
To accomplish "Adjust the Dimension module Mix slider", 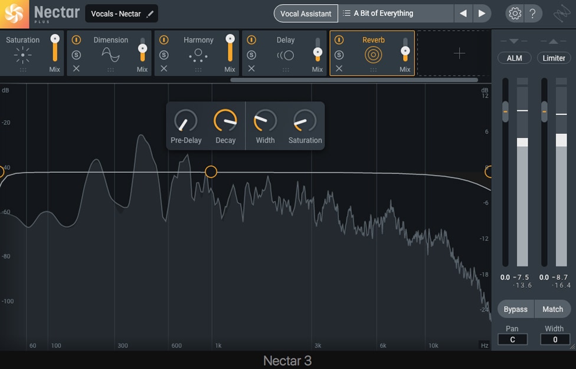I will tap(143, 48).
